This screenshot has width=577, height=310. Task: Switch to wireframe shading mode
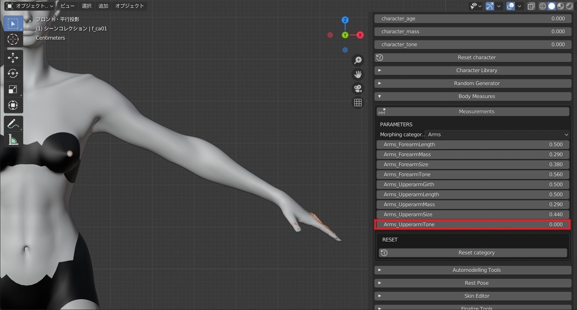tap(542, 6)
